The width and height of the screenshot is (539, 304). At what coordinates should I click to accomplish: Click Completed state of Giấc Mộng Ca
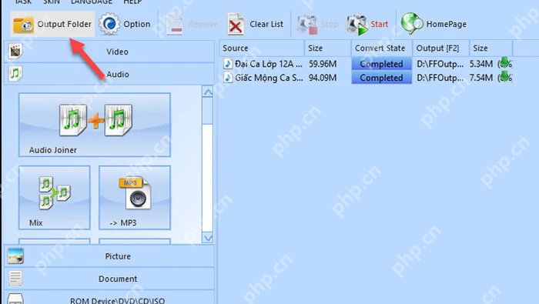(382, 78)
